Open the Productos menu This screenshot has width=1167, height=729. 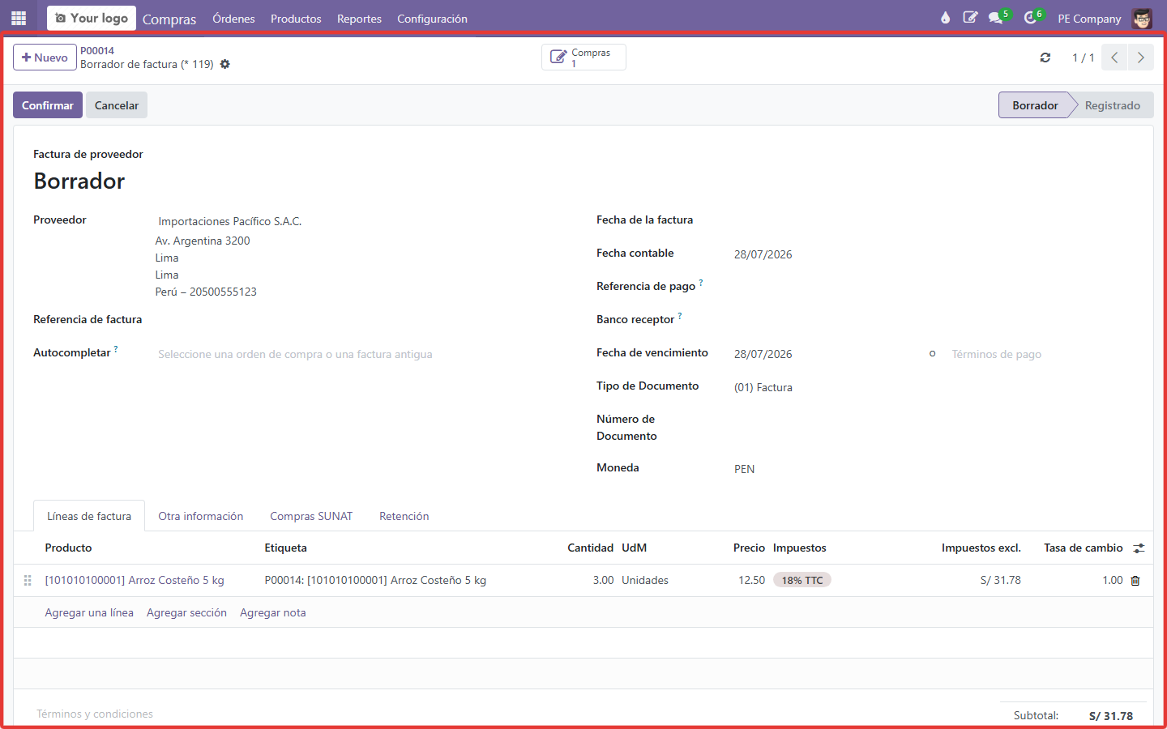tap(296, 19)
